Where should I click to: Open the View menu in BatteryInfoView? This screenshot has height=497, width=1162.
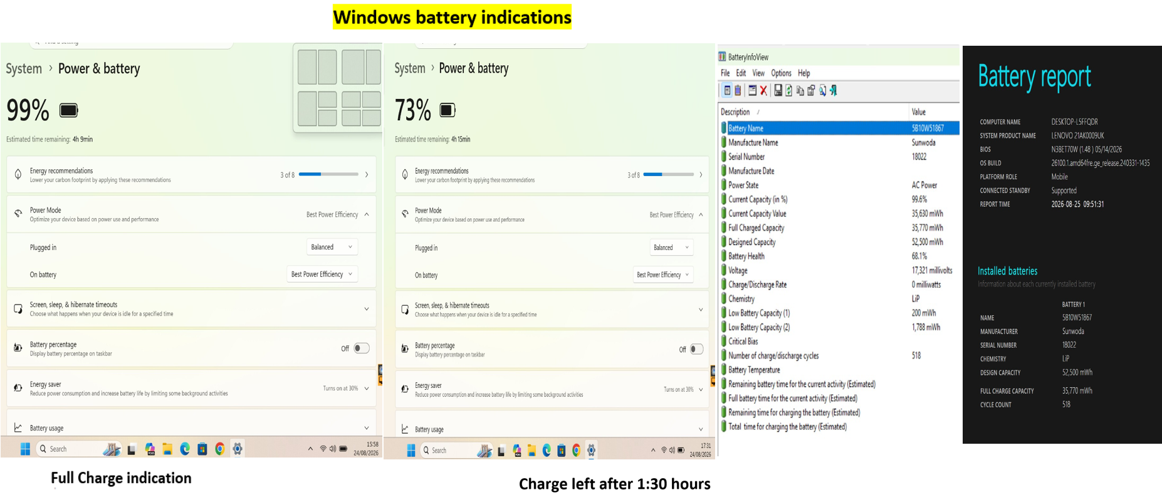(x=758, y=73)
